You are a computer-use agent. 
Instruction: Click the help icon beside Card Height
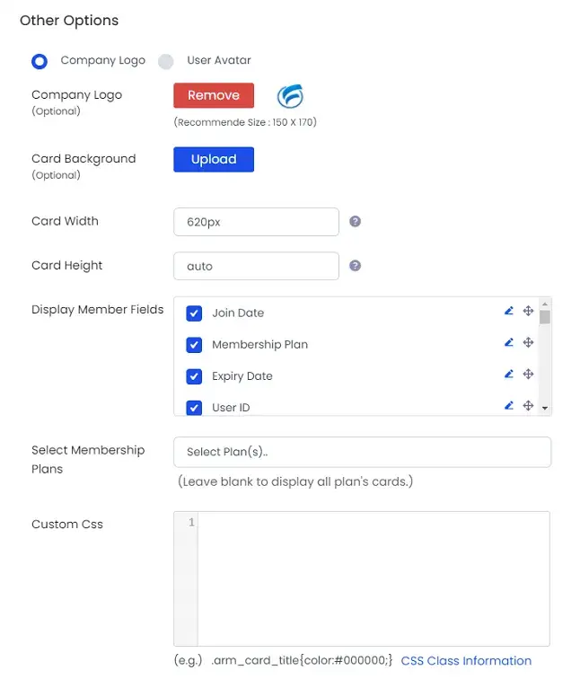pos(355,266)
